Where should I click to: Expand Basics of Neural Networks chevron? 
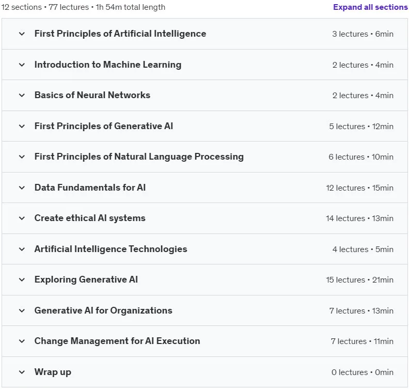(22, 95)
